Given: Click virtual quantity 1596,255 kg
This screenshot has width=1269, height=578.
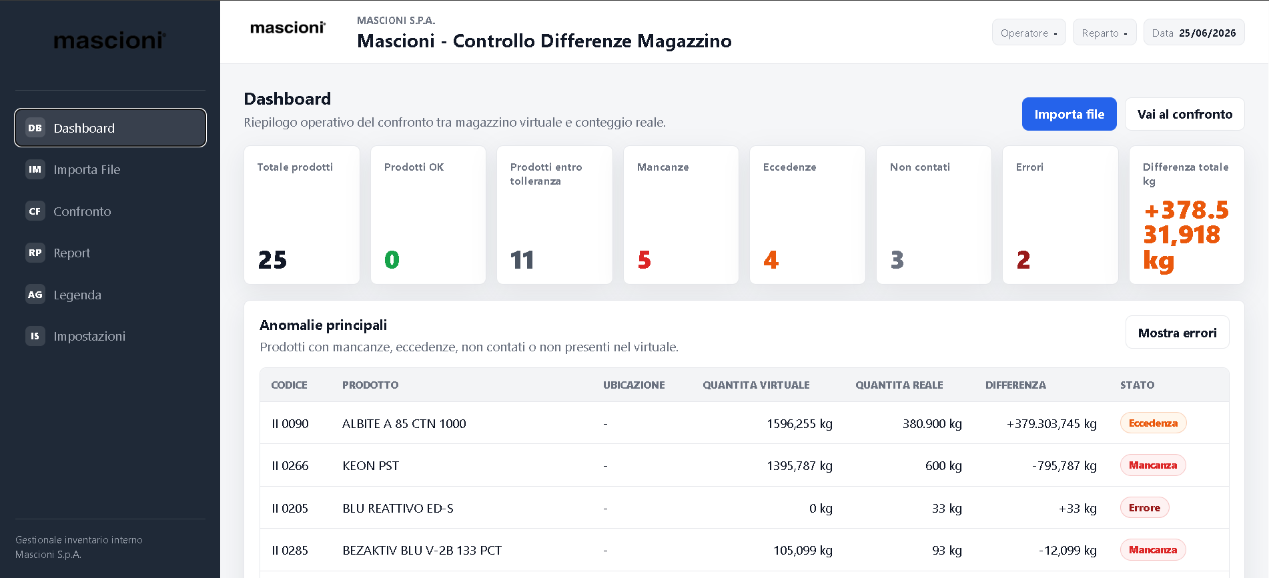Looking at the screenshot, I should tap(799, 423).
